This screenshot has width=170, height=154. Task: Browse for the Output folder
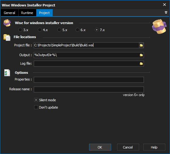coord(141,55)
